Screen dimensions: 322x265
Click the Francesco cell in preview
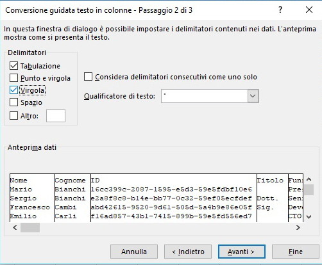point(30,207)
